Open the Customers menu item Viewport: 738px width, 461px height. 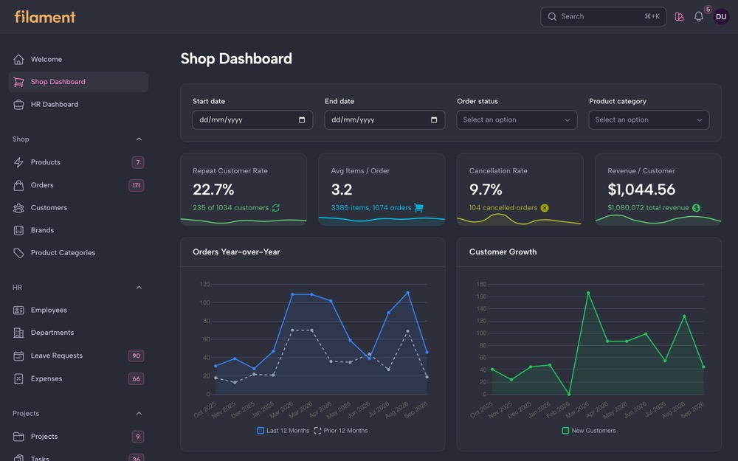click(x=78, y=208)
